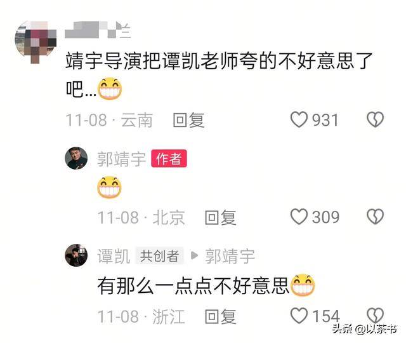Viewport: 406px width, 343px height.
Task: Like 谭凯's reply with 154 likes
Action: pos(299,316)
